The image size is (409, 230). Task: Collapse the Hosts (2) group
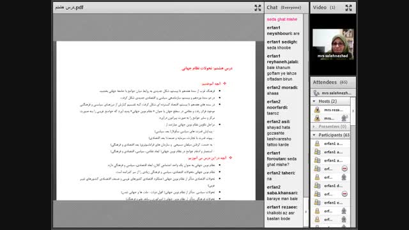coord(314,101)
